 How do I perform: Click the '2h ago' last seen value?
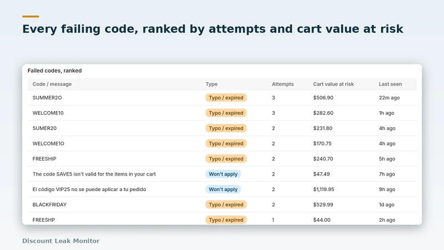[x=387, y=220]
